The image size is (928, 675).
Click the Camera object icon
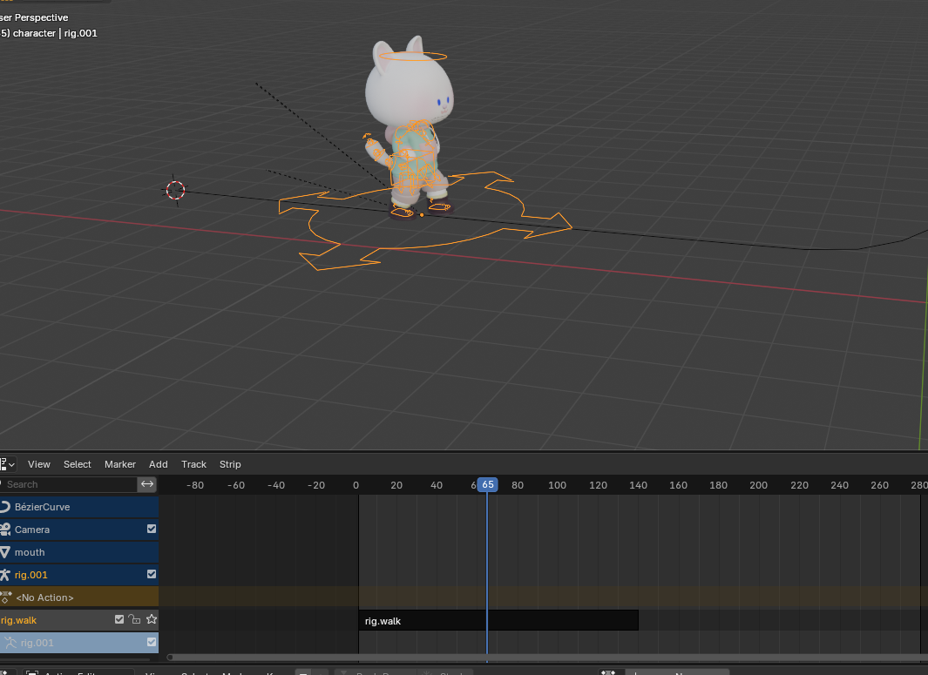click(x=5, y=530)
